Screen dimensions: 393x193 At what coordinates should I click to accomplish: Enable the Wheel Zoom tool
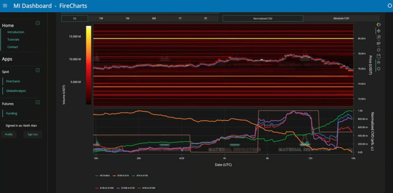(379, 43)
